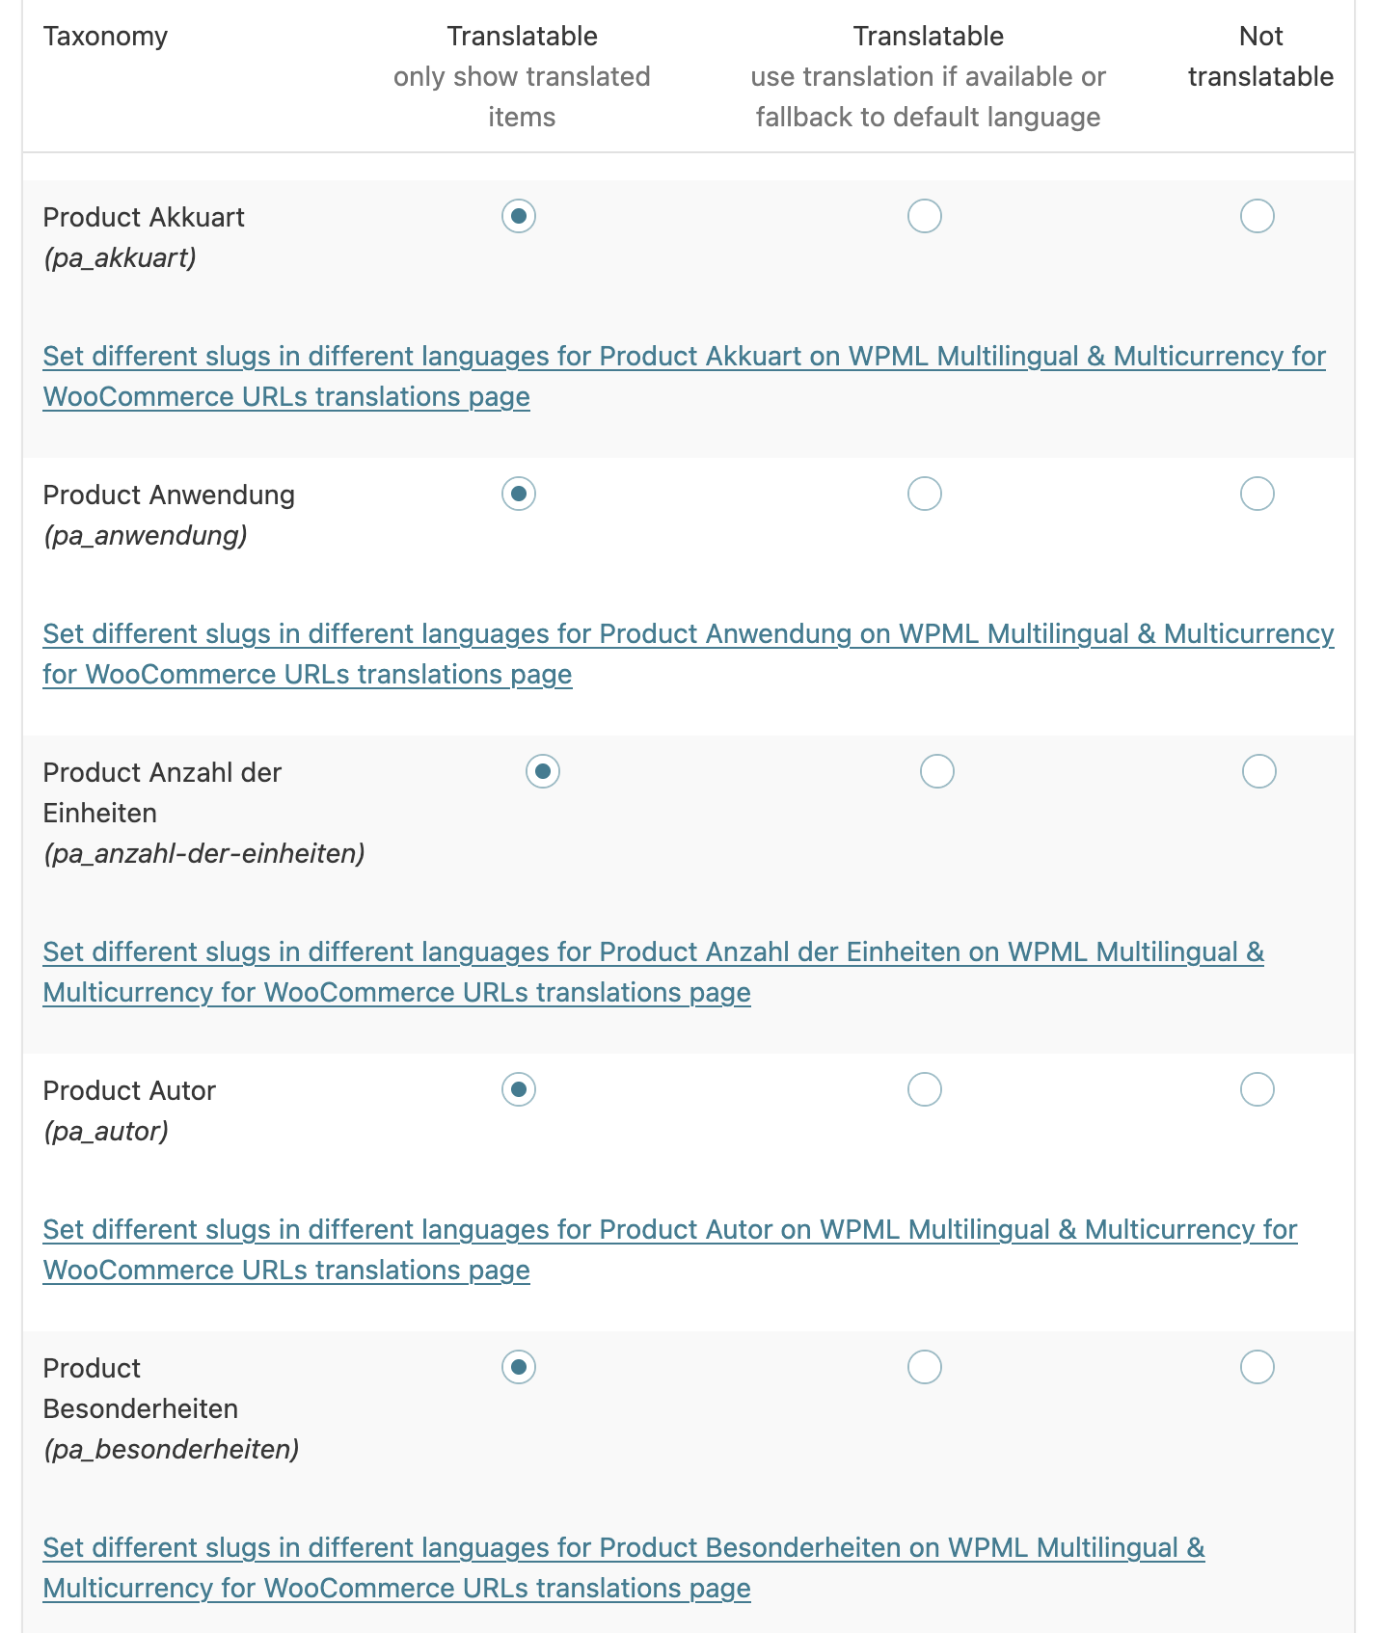The image size is (1379, 1633).
Task: Select 'only show translated items' for Product Anwendung
Action: click(519, 494)
